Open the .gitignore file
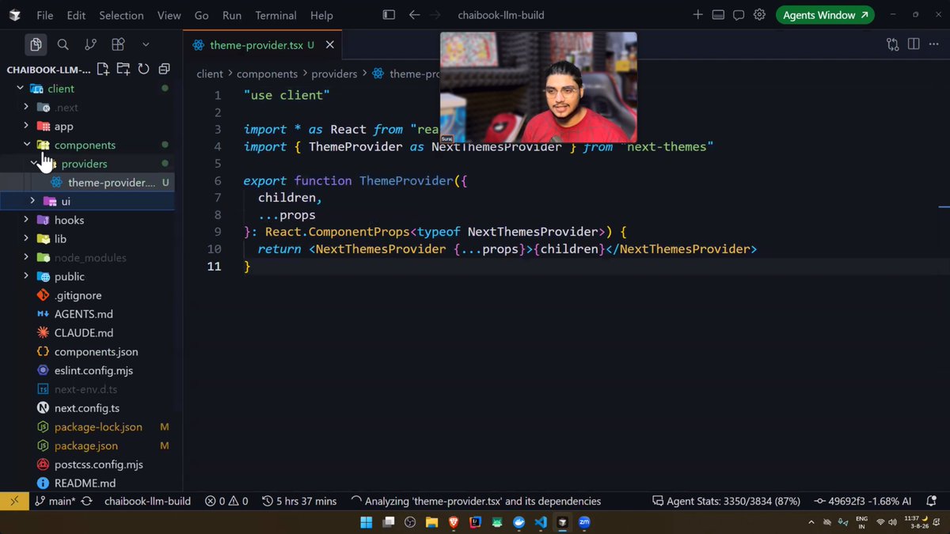Screen dimensions: 950x534 point(87,295)
